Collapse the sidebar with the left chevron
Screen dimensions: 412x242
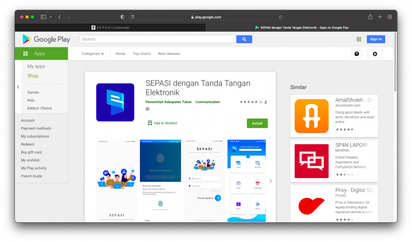[x=18, y=87]
